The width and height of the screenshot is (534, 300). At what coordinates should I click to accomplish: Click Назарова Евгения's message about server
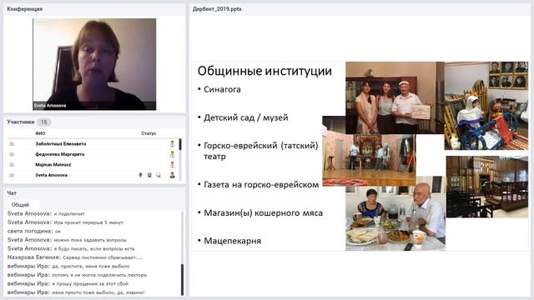[103, 257]
